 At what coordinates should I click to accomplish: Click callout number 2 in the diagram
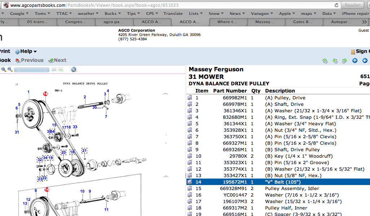(x=85, y=97)
